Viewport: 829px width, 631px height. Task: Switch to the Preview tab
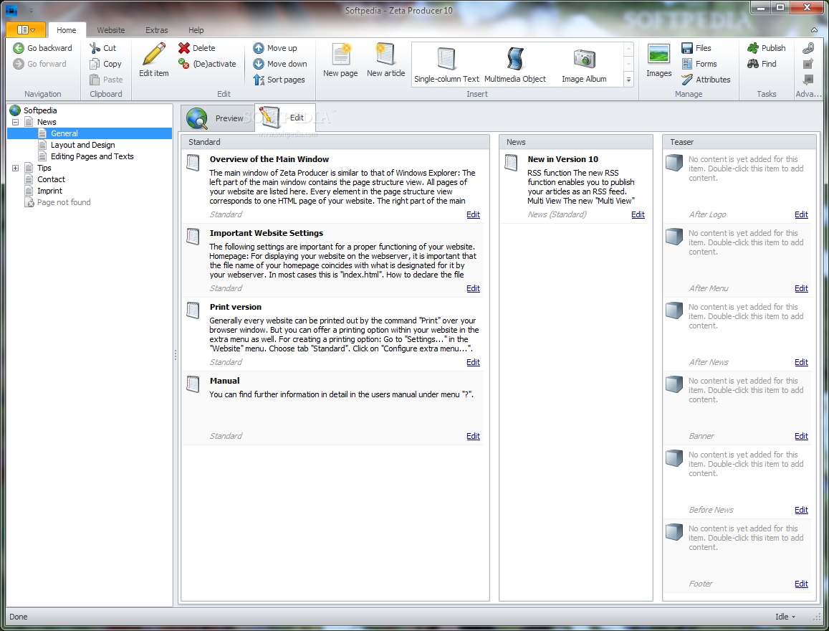217,118
